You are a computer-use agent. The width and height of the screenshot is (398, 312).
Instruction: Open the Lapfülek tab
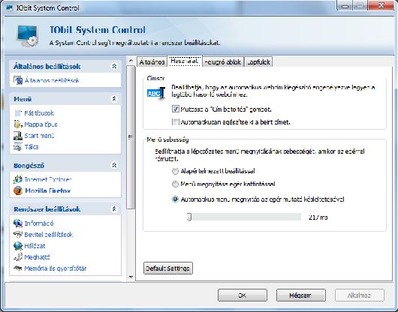(258, 61)
